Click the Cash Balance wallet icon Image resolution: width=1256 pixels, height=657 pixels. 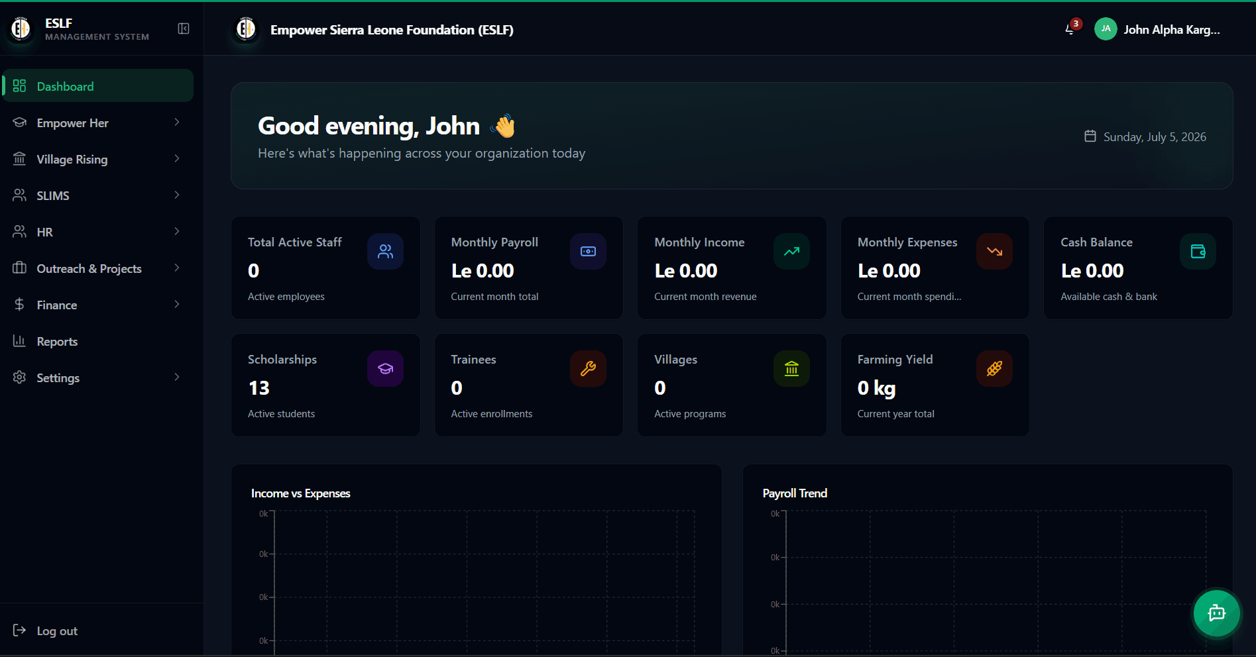(1198, 251)
